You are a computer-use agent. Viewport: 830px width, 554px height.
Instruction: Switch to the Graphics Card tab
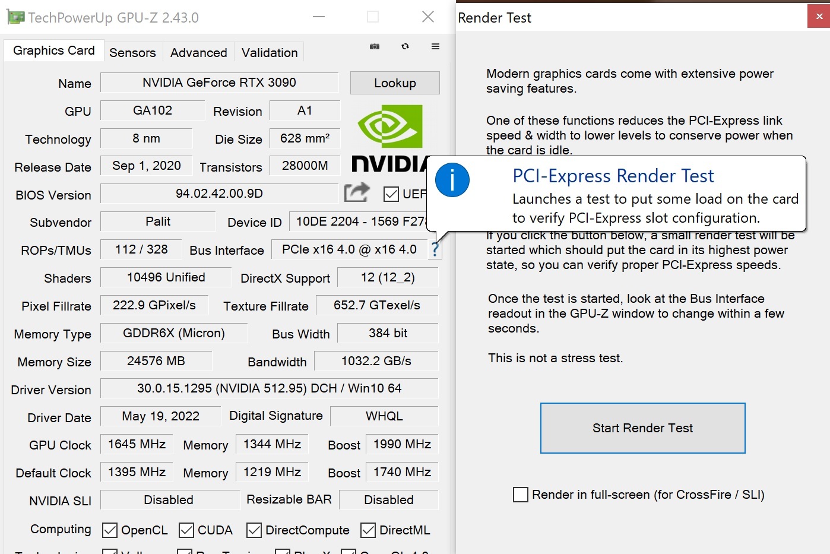pyautogui.click(x=54, y=50)
